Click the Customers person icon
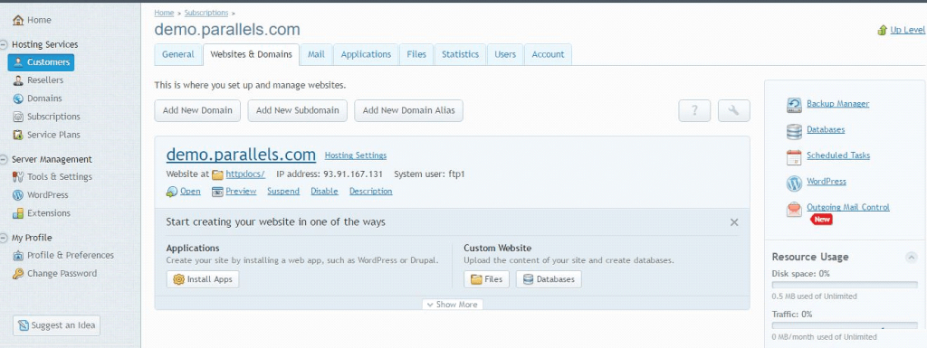Screen dimensions: 927x348 (x=18, y=62)
